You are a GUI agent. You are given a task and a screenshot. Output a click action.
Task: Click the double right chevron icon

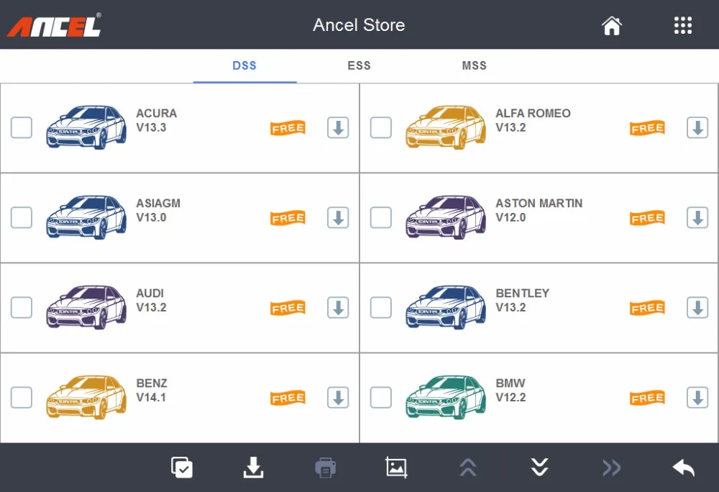(612, 468)
